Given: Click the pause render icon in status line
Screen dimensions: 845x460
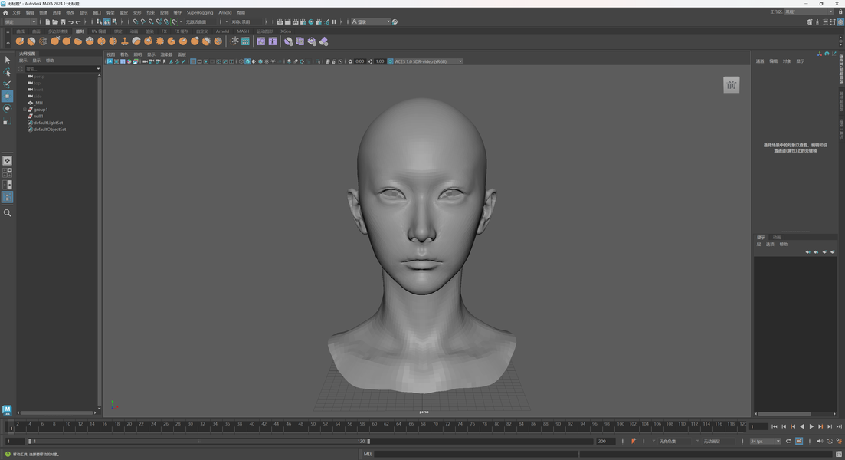Looking at the screenshot, I should 334,21.
